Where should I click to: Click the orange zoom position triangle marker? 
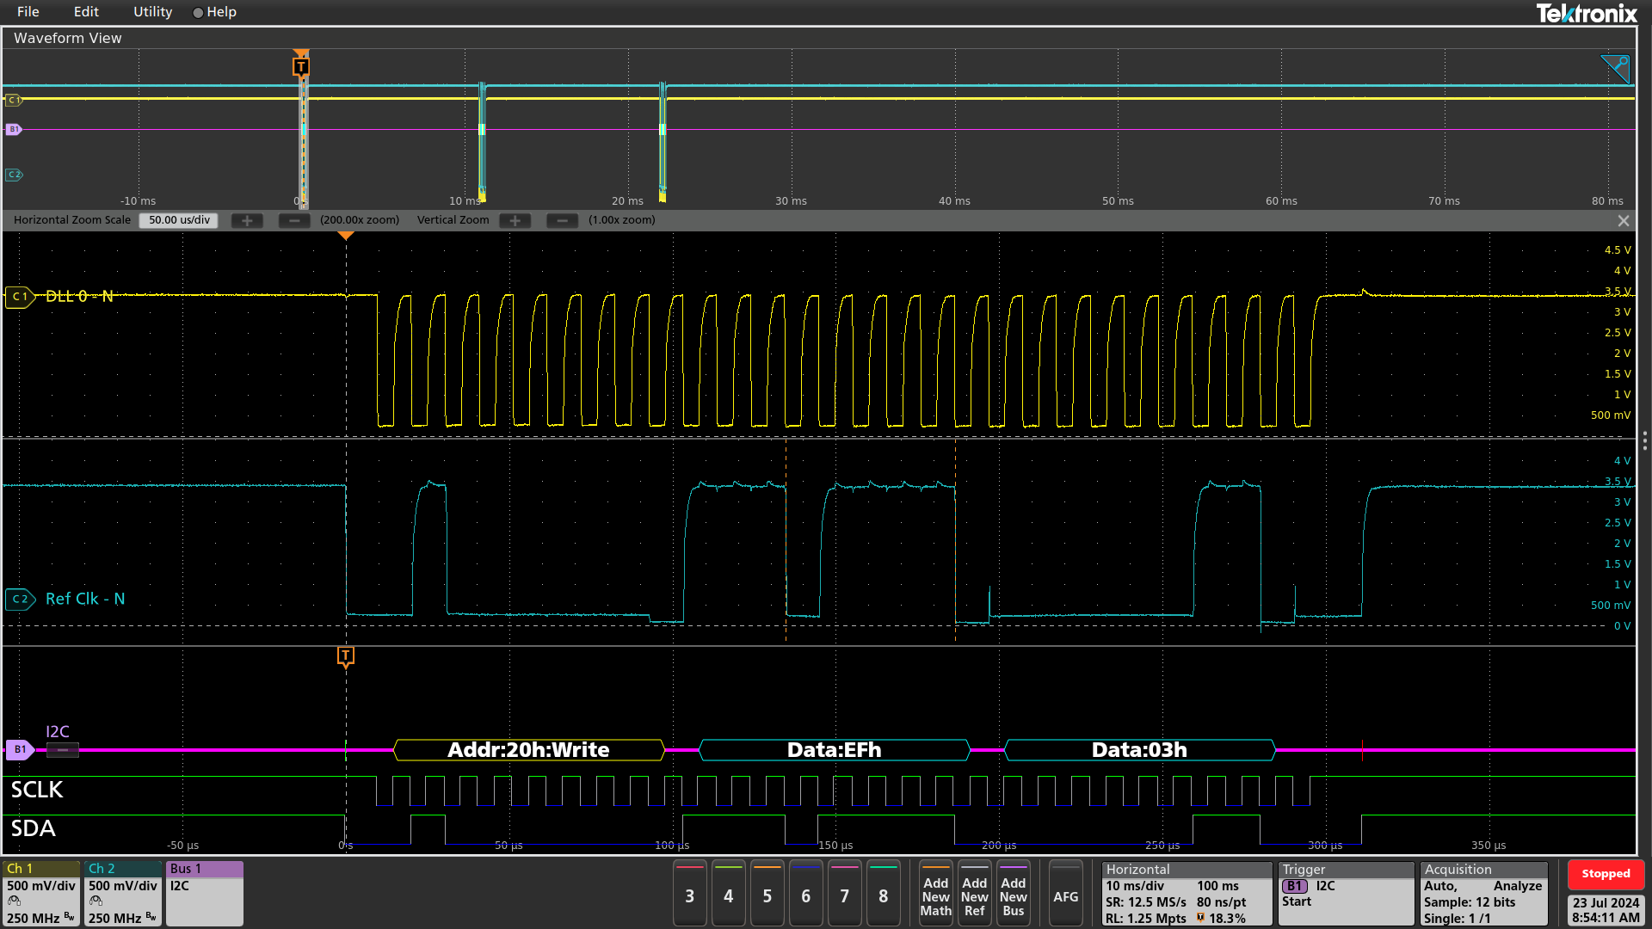[346, 236]
